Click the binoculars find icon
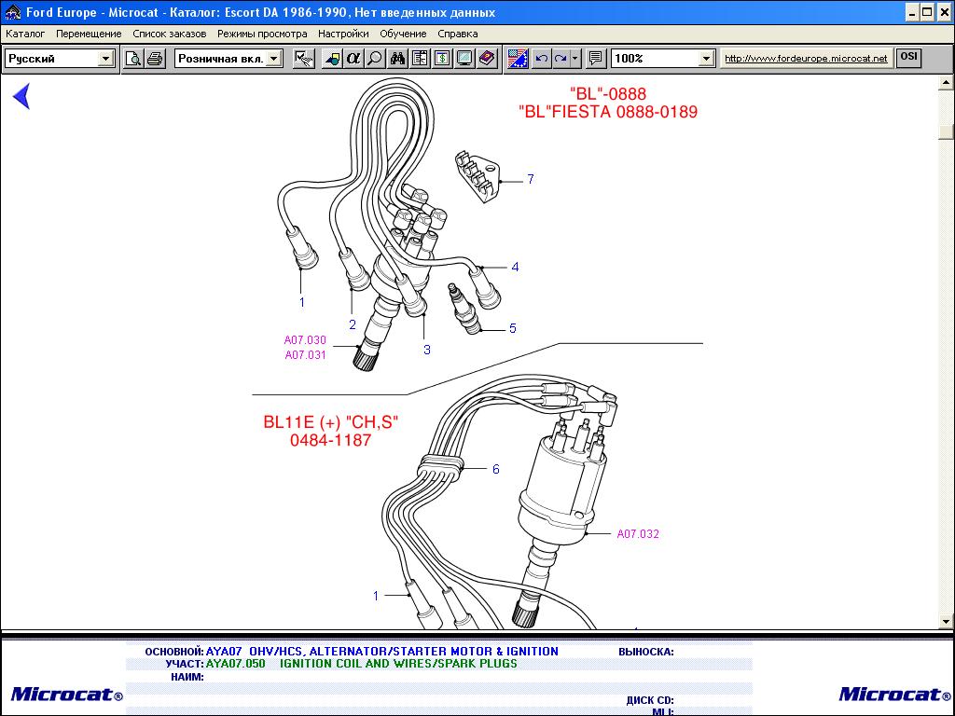The width and height of the screenshot is (955, 716). pos(398,59)
